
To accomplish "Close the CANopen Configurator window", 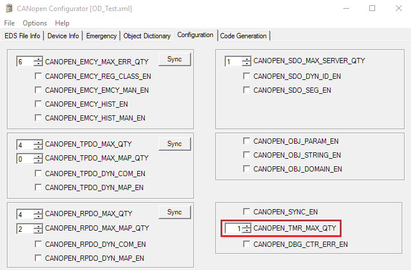I will (x=399, y=8).
